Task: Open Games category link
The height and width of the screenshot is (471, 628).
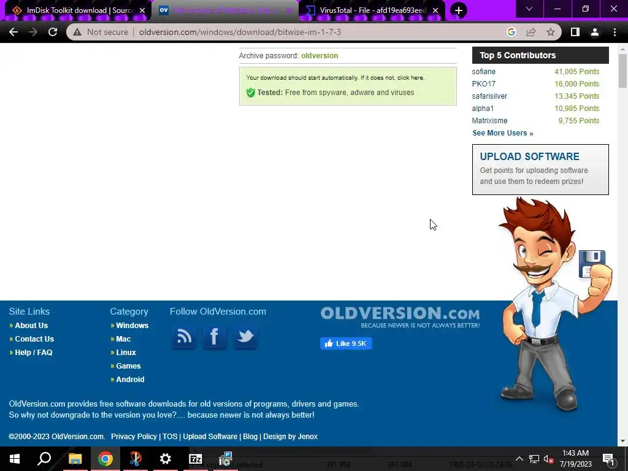Action: pyautogui.click(x=128, y=366)
